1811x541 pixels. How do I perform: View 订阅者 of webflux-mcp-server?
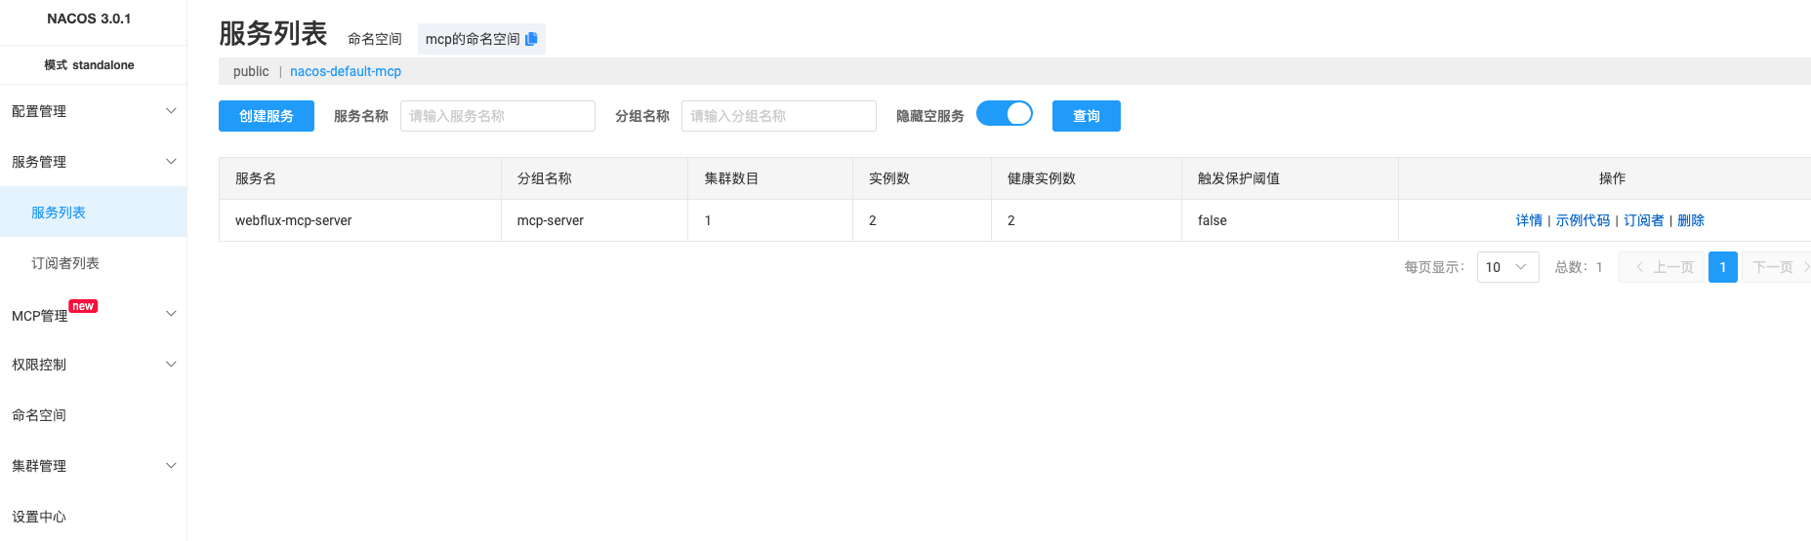1644,220
